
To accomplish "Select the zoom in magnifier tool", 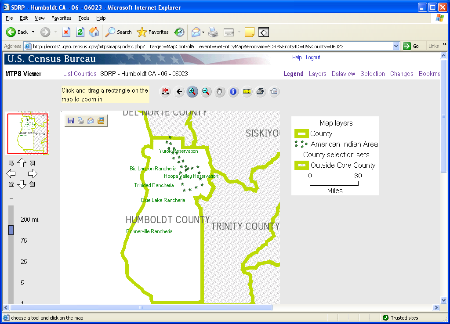I will (192, 92).
